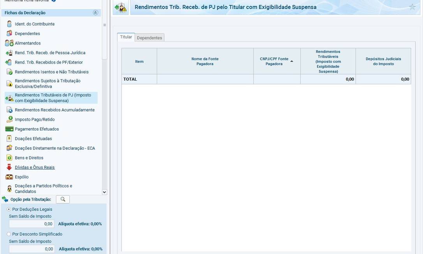Click the Dependentes icon in sidebar
Viewport: 423px width, 254px height.
tap(9, 34)
